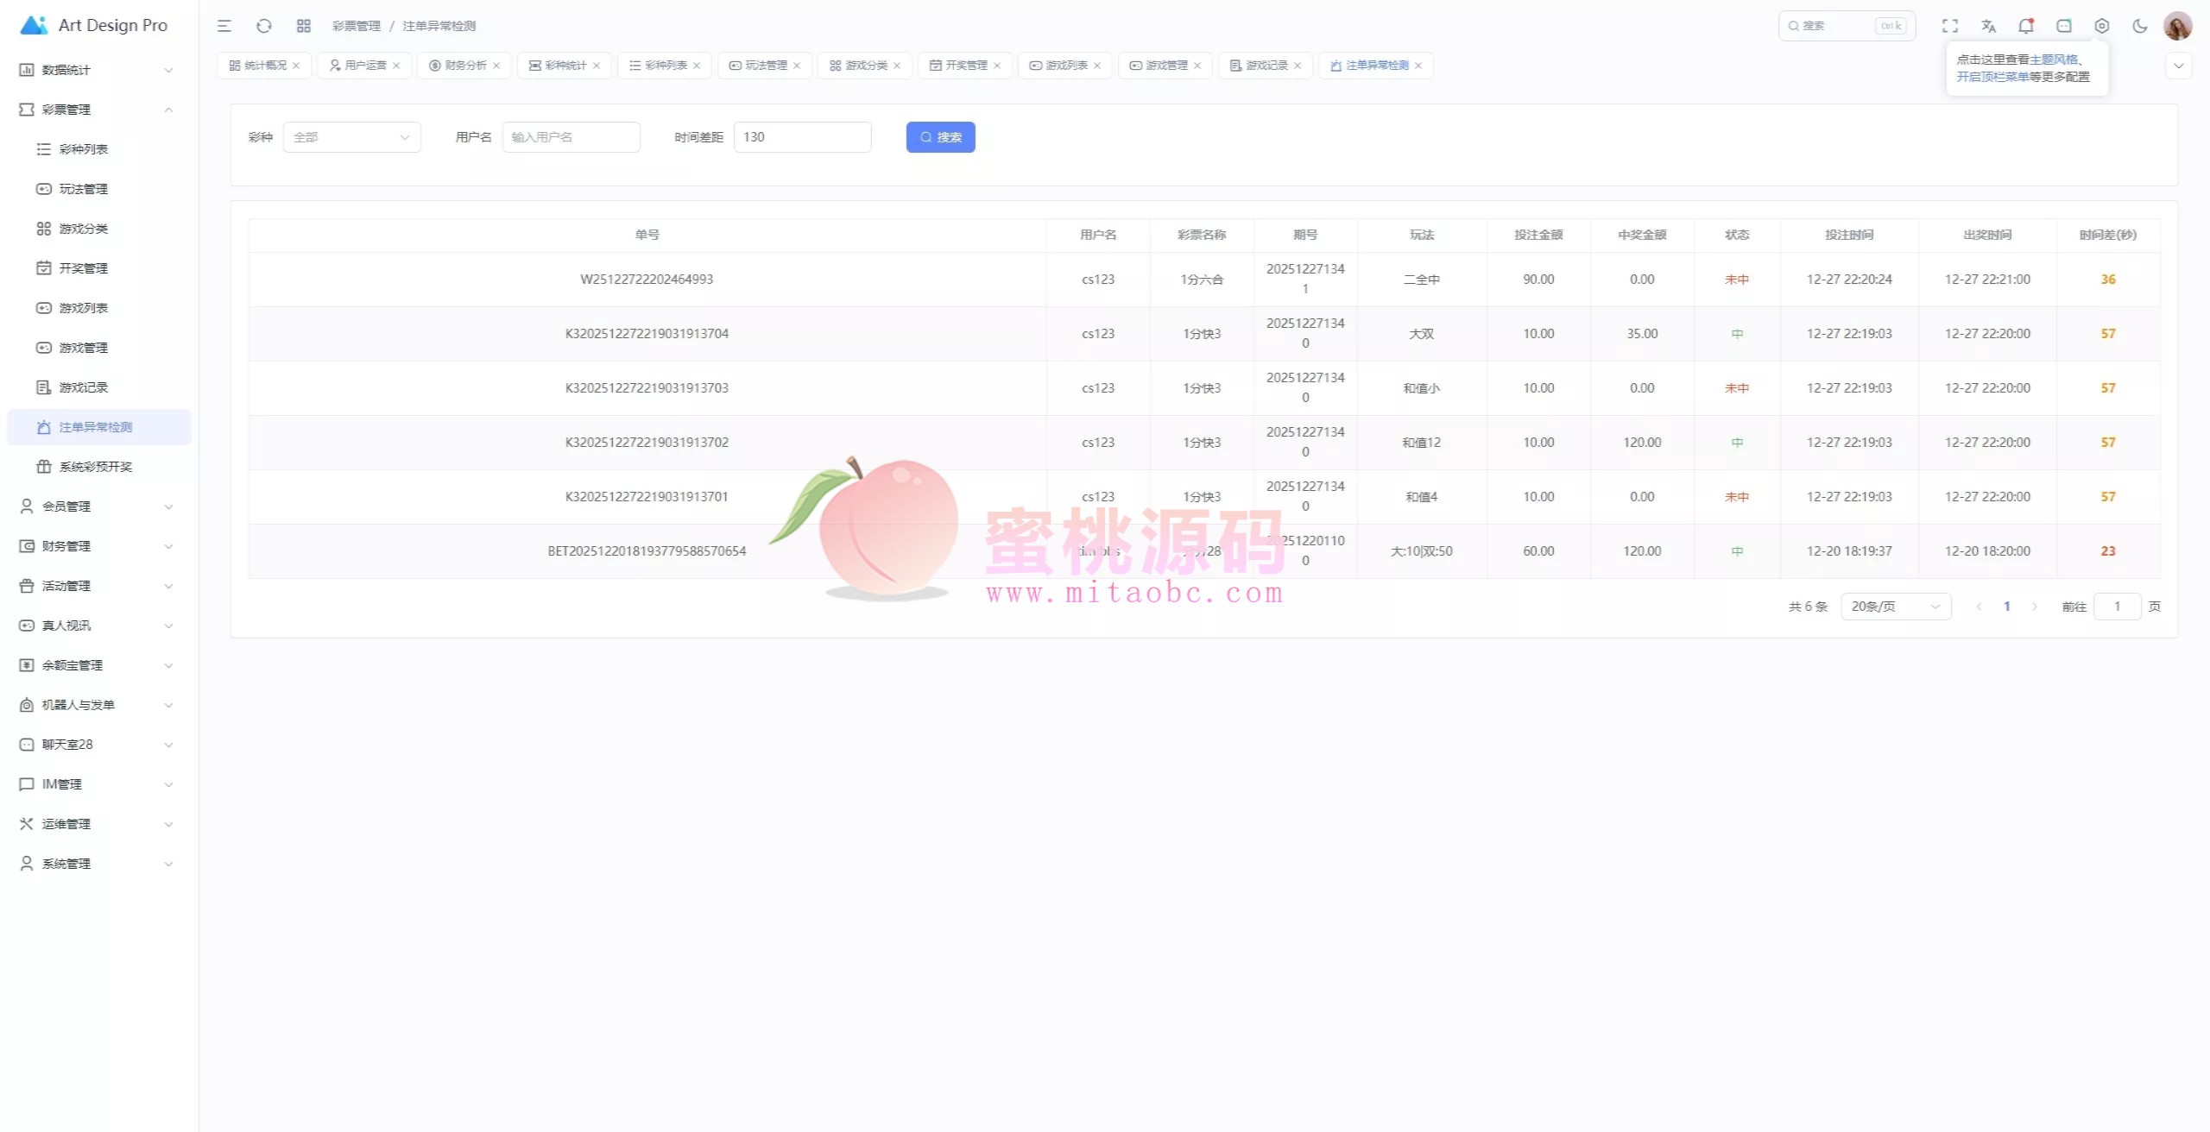Close the 统计概况 tab
Viewport: 2210px width, 1132px height.
pos(296,66)
